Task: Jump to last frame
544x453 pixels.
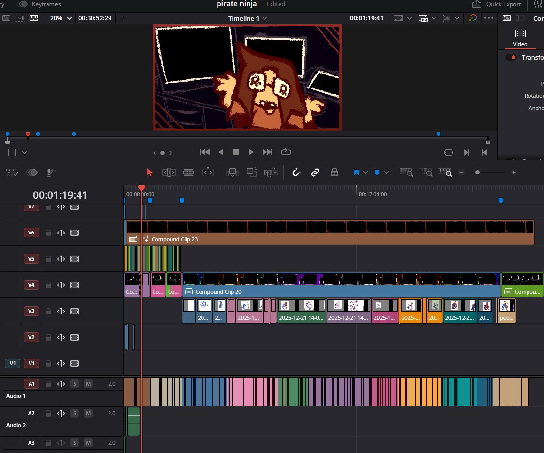Action: tap(267, 152)
